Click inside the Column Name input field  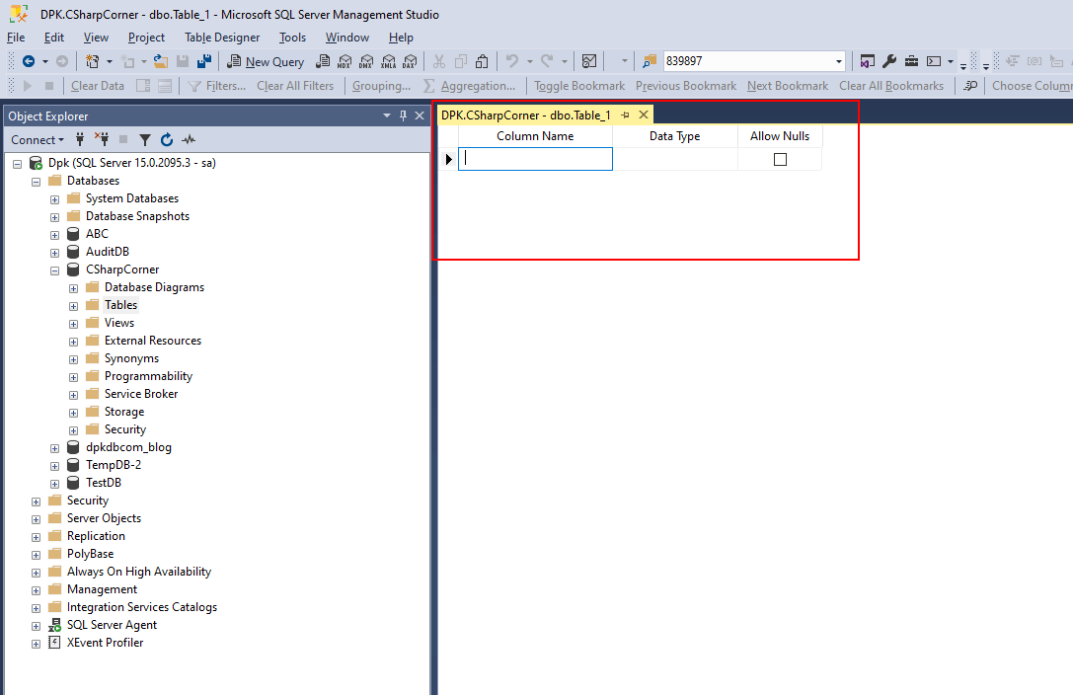(x=535, y=158)
